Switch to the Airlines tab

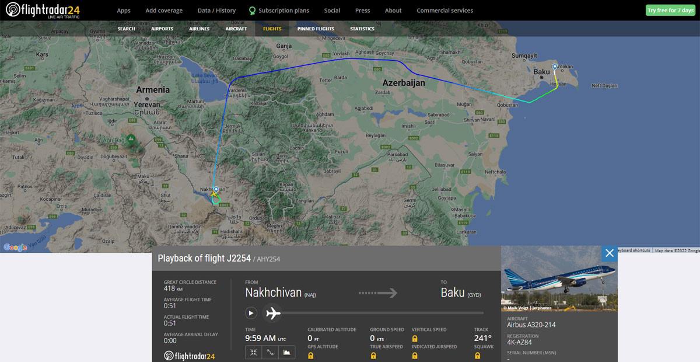[199, 29]
